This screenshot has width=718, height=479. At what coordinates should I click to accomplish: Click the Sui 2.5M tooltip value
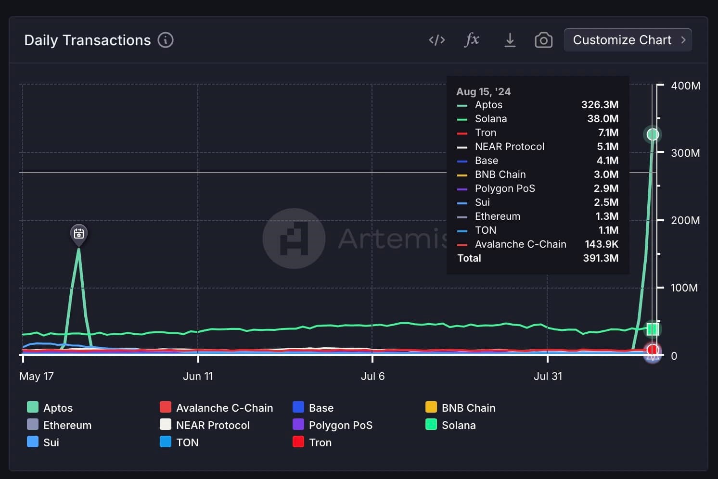(x=606, y=202)
